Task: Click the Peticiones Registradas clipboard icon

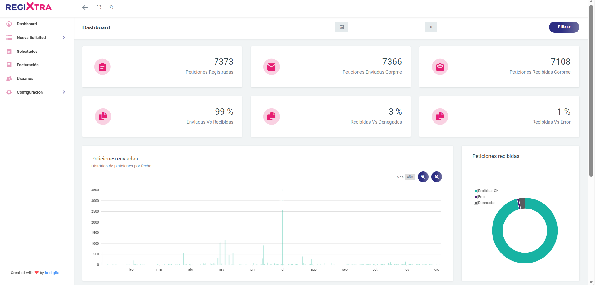Action: [102, 67]
